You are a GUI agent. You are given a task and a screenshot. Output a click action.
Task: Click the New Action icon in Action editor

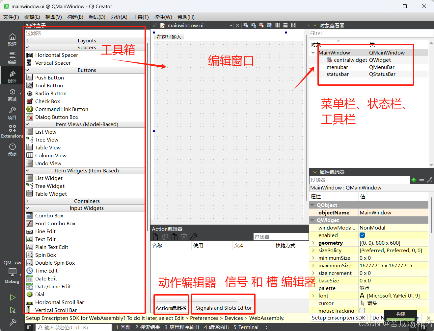(155, 237)
